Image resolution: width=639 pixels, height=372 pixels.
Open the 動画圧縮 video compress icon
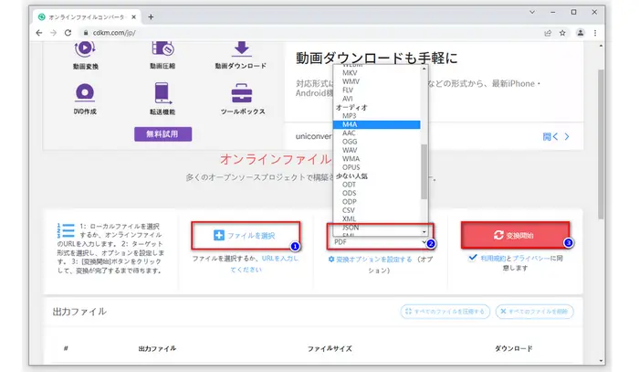coord(163,48)
